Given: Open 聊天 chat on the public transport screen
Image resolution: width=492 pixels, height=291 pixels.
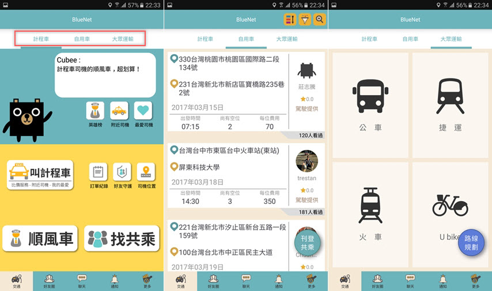Looking at the screenshot, I should pos(410,281).
